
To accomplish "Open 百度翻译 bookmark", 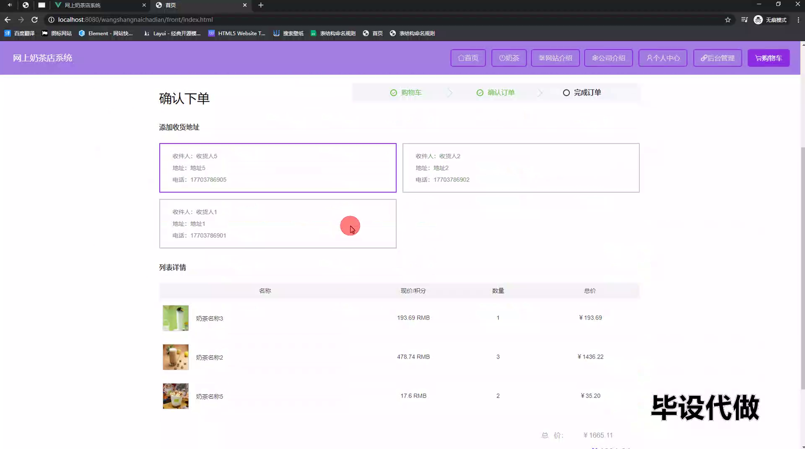I will pyautogui.click(x=20, y=34).
